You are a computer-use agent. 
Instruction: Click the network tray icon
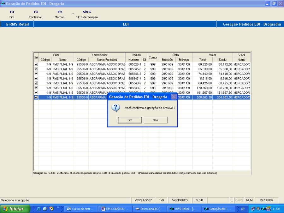(253, 209)
